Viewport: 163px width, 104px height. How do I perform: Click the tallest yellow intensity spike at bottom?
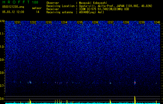click(x=135, y=100)
